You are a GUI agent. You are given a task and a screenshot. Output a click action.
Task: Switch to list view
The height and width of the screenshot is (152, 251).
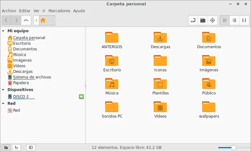tap(234, 20)
